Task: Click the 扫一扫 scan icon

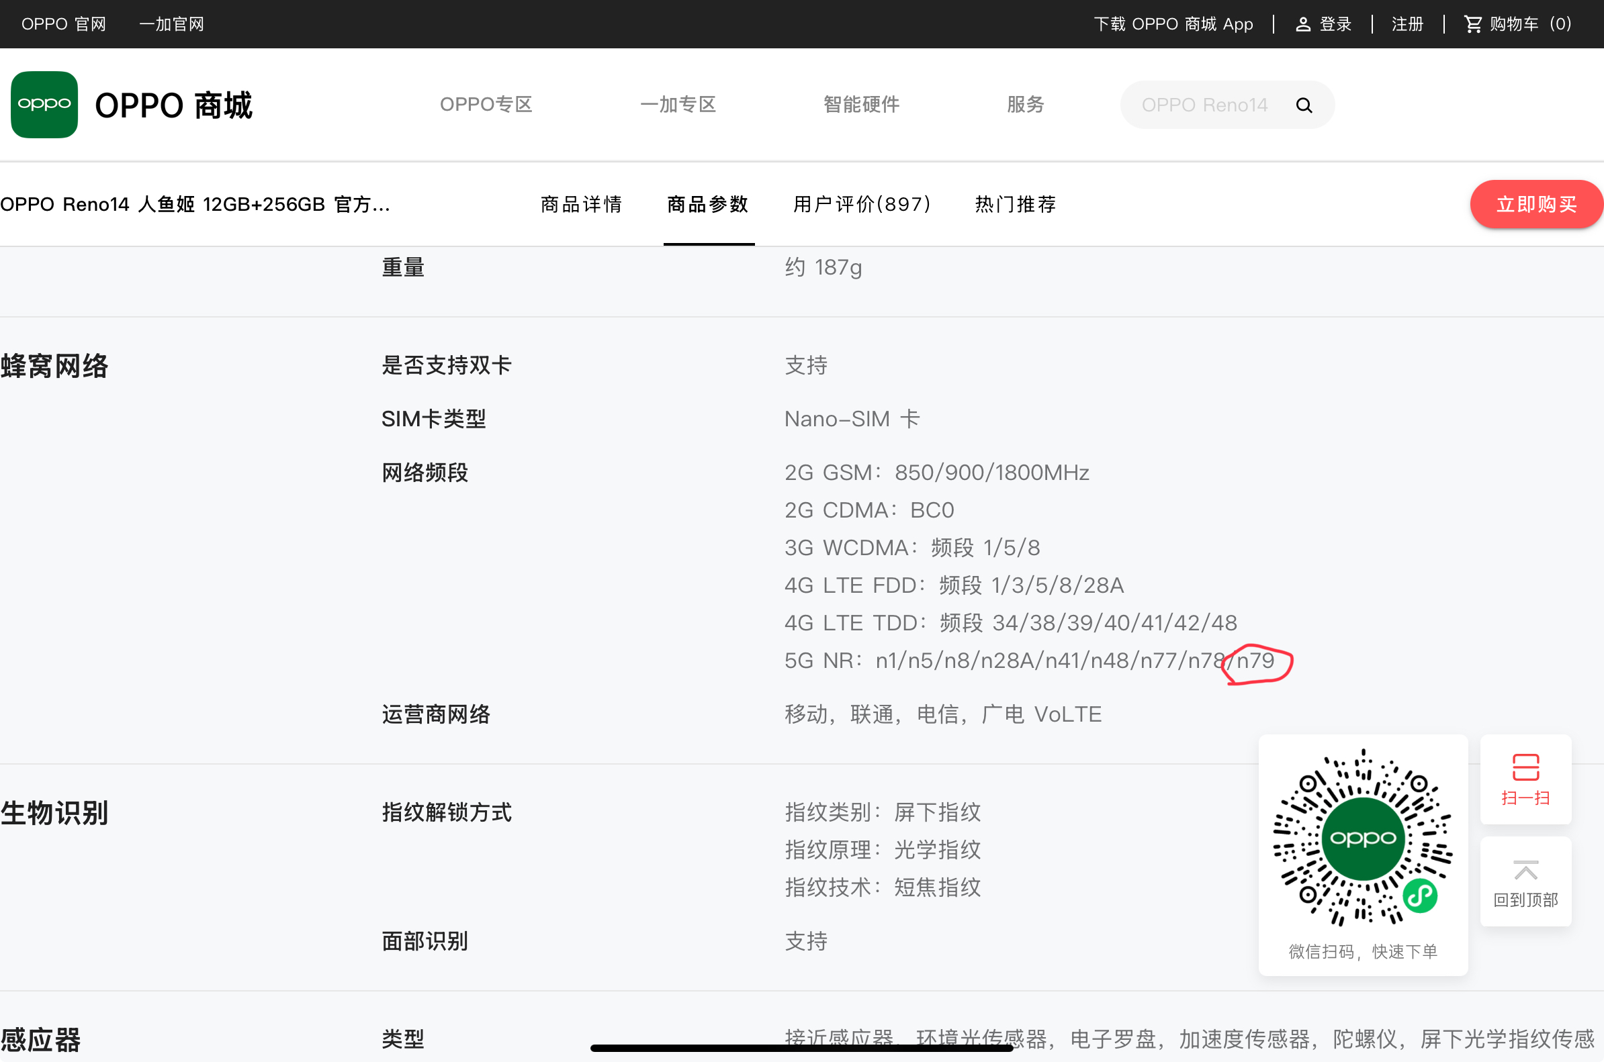Action: [1525, 767]
